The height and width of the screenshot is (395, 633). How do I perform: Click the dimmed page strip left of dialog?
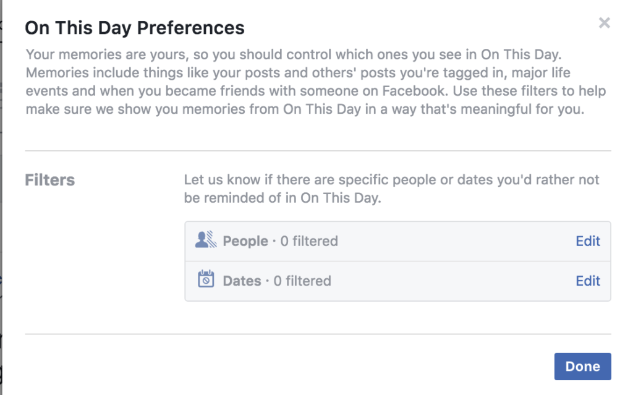pyautogui.click(x=1, y=198)
